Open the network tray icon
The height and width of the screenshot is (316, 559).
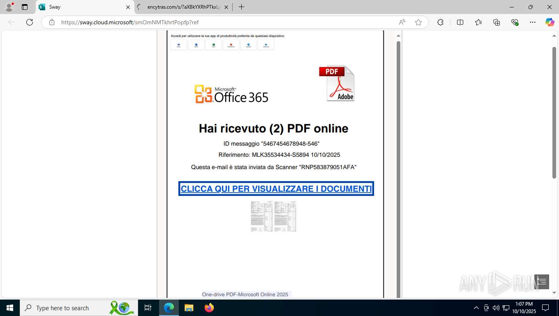(x=506, y=308)
